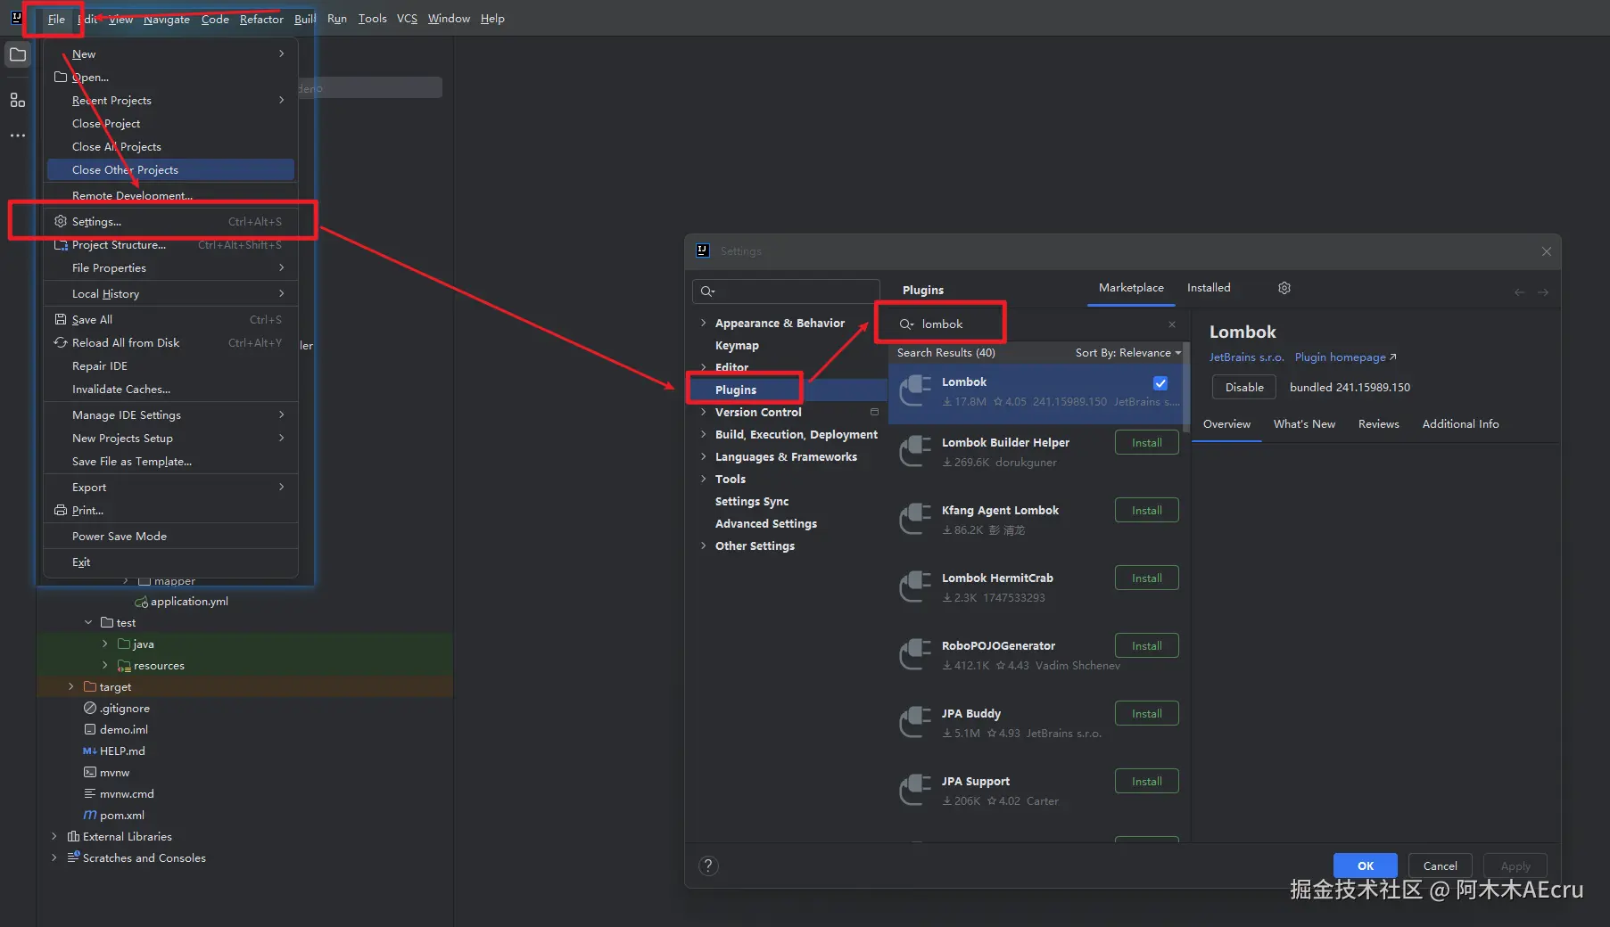This screenshot has height=927, width=1610.
Task: Switch to the Installed tab
Action: [x=1209, y=288]
